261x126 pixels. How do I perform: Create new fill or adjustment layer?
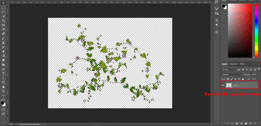click(241, 123)
